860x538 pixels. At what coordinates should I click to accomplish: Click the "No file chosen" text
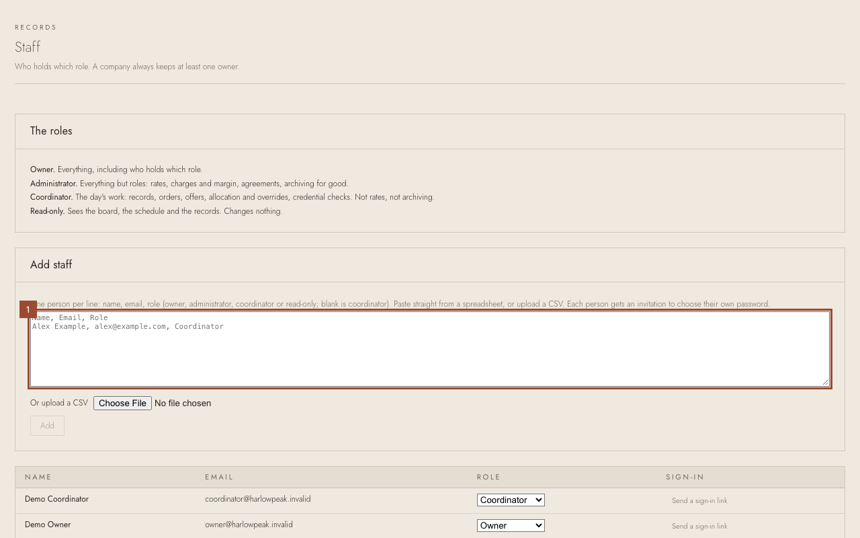pyautogui.click(x=183, y=403)
